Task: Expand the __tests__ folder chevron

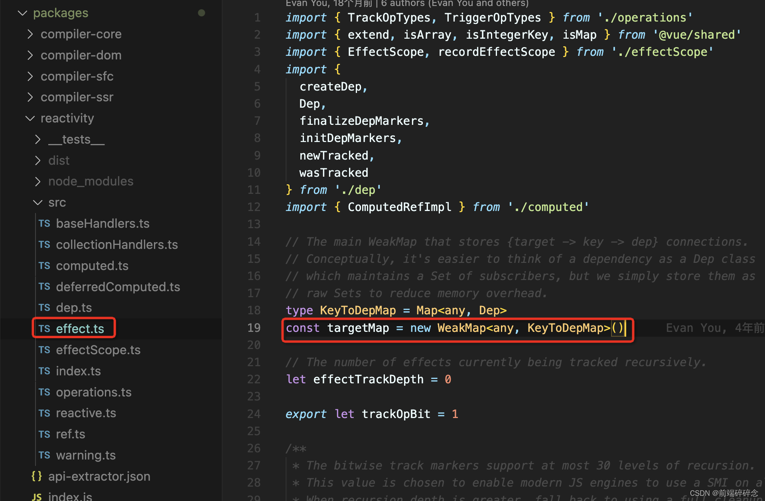Action: tap(38, 140)
